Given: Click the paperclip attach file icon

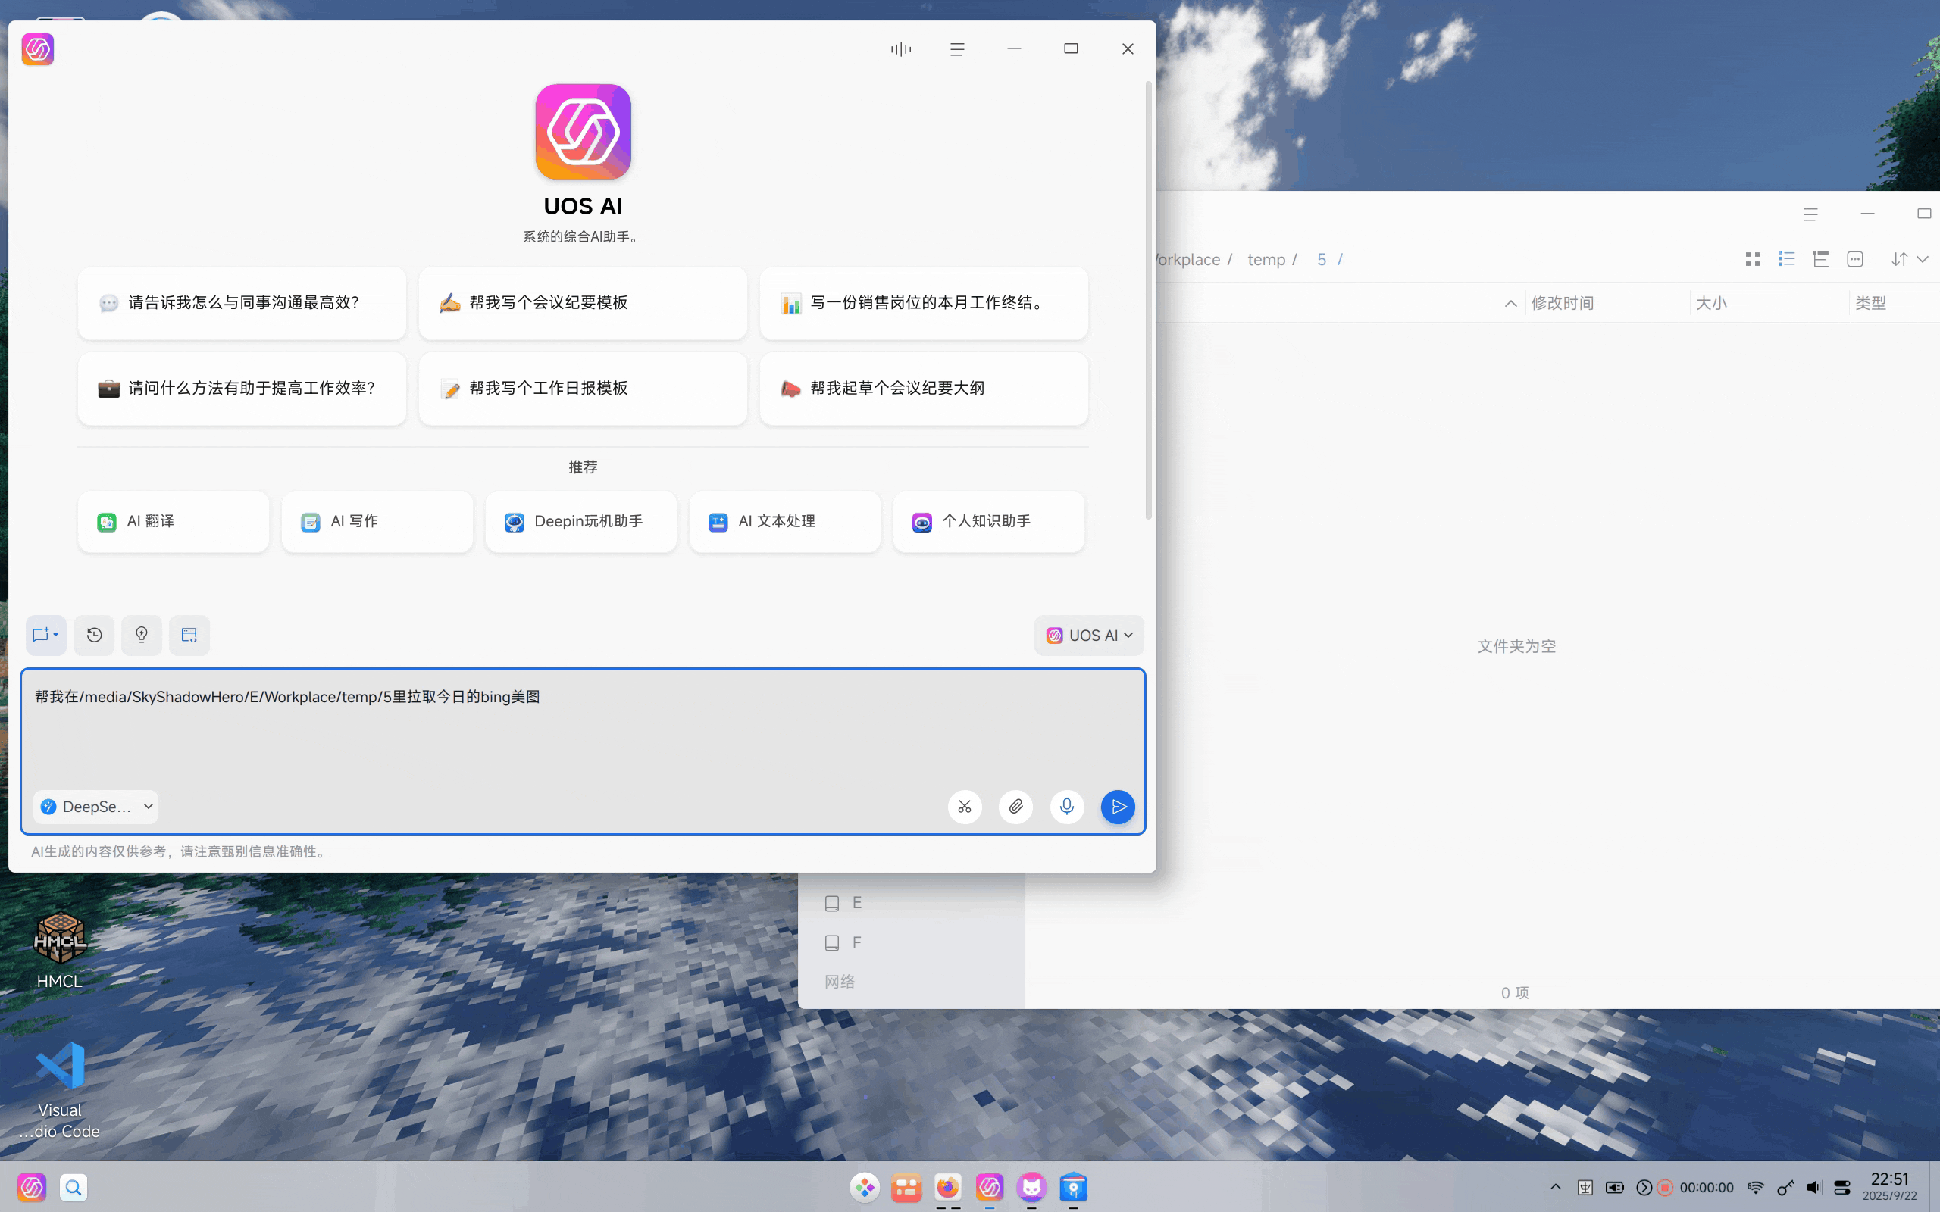Looking at the screenshot, I should coord(1015,807).
